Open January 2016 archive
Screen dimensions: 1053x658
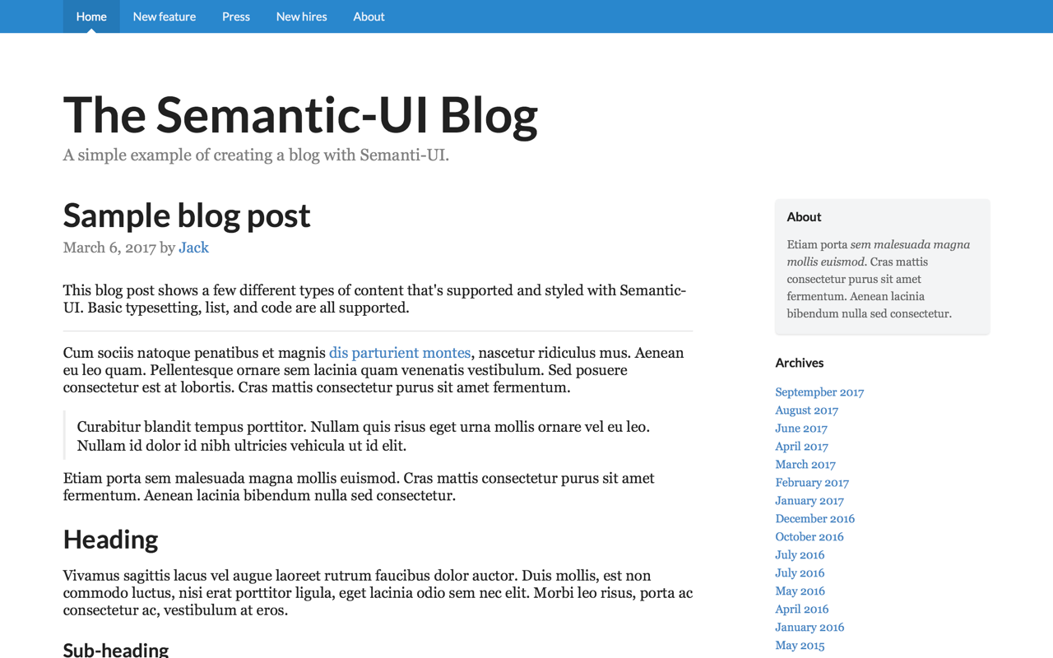pyautogui.click(x=809, y=628)
